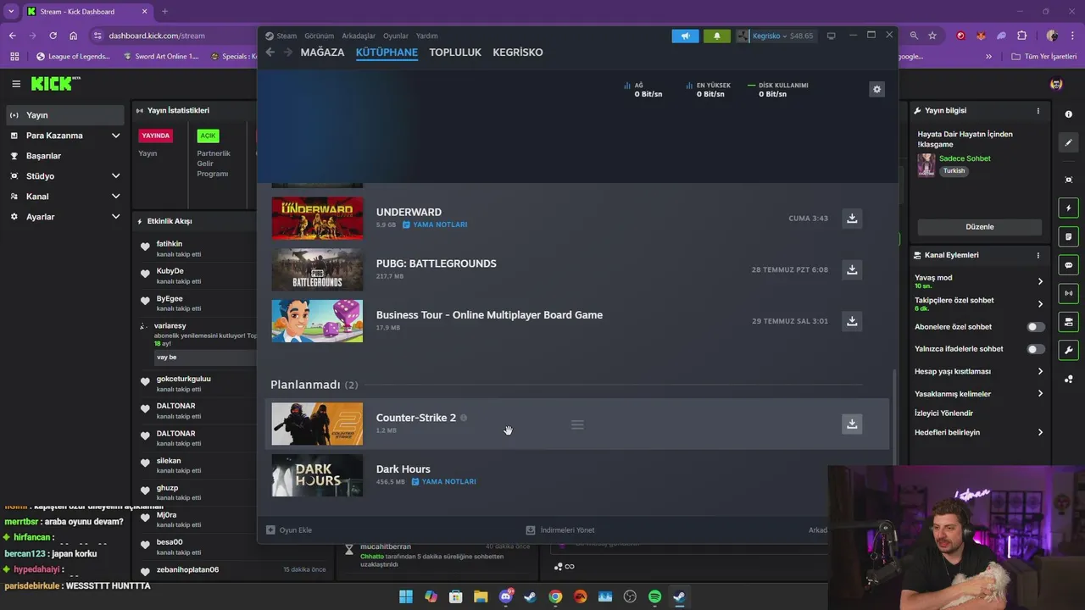Click Kick sidebar pencil edit icon
Image resolution: width=1085 pixels, height=610 pixels.
tap(1068, 143)
